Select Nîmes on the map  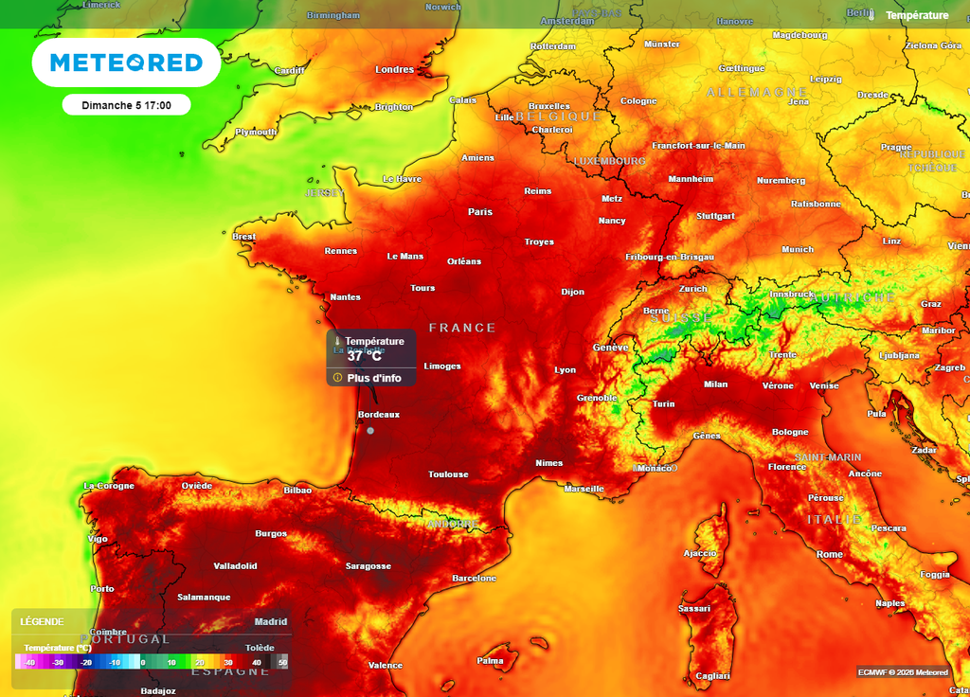549,462
